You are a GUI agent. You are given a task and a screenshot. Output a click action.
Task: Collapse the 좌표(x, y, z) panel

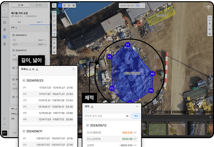point(73,69)
